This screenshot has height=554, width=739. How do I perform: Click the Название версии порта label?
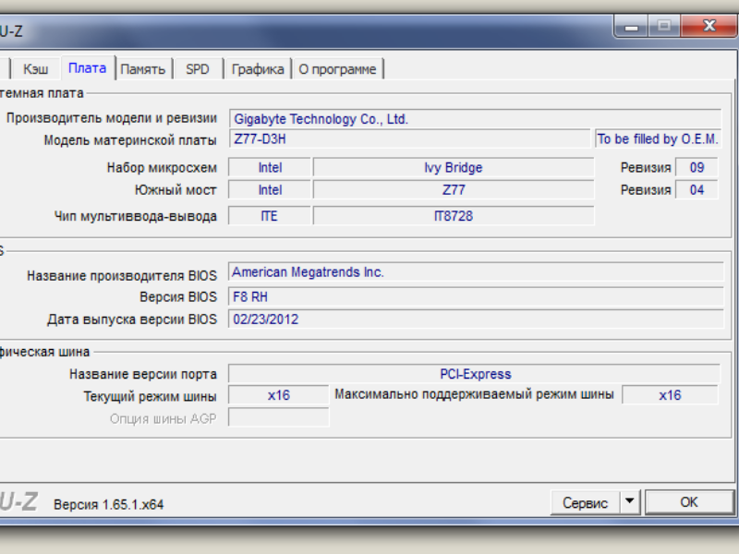tap(143, 374)
